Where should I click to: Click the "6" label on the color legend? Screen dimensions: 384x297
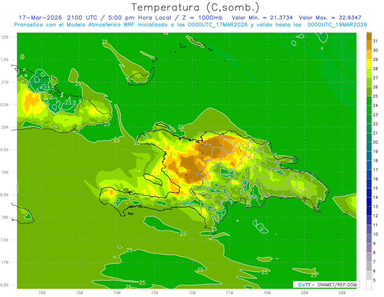[374, 271]
